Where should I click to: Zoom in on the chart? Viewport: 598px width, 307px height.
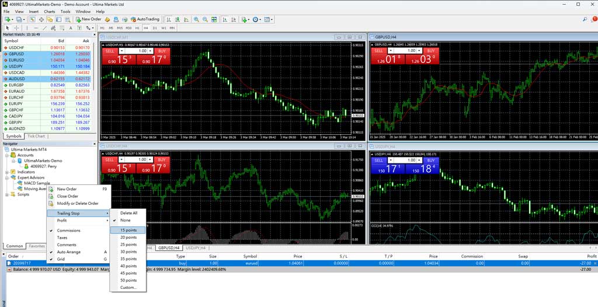(196, 19)
